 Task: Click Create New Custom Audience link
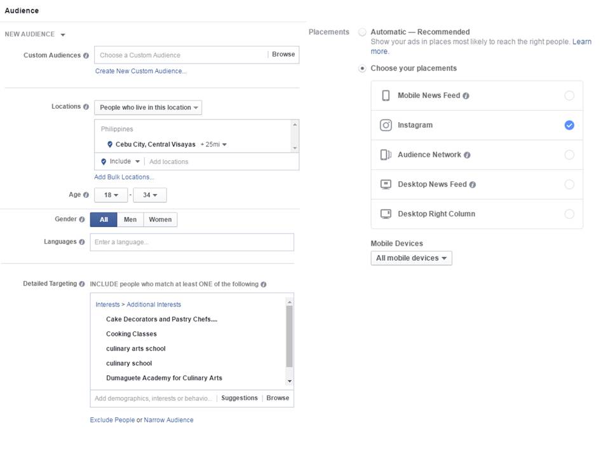click(141, 71)
